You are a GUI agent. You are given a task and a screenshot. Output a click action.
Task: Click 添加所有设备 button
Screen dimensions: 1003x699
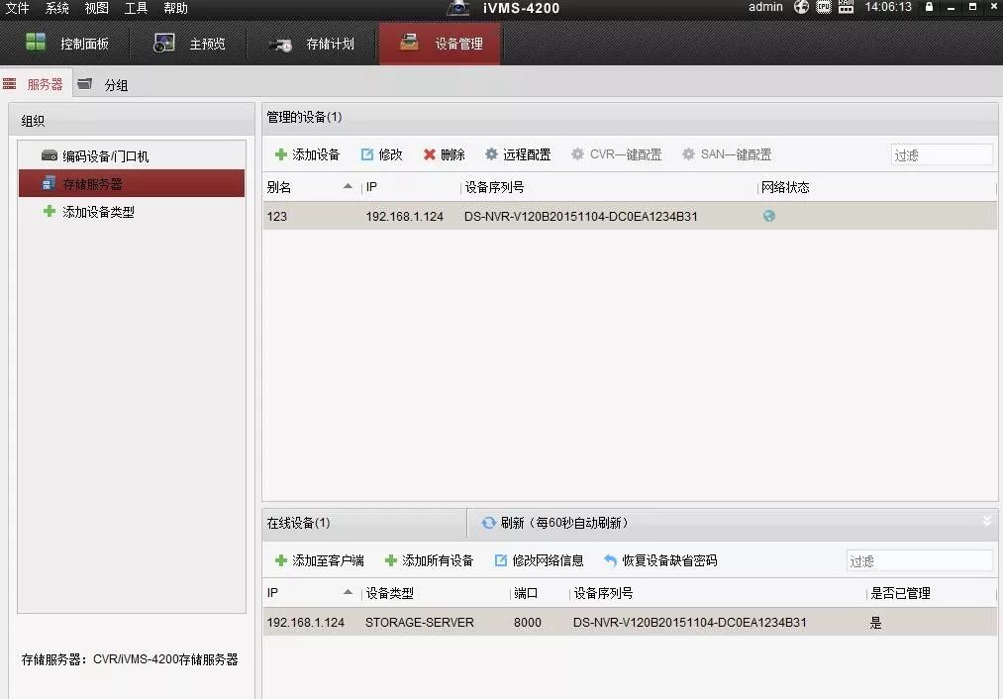(429, 560)
